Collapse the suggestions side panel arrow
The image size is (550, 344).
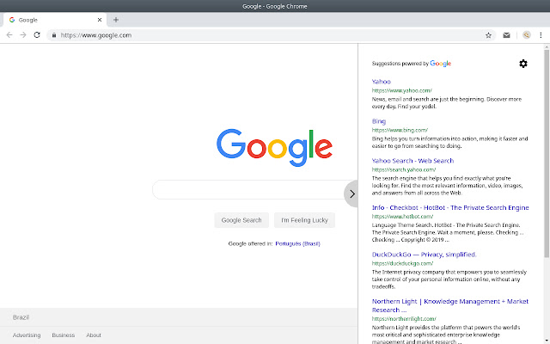click(351, 193)
